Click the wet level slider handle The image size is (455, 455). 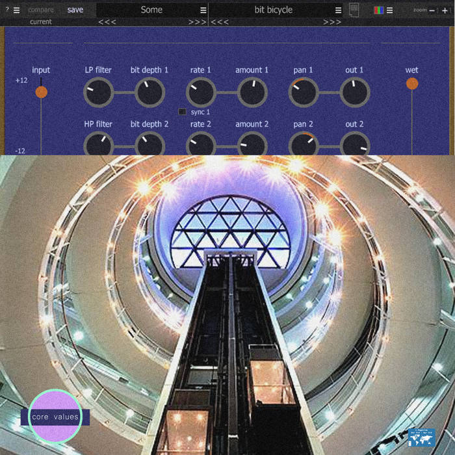click(412, 84)
